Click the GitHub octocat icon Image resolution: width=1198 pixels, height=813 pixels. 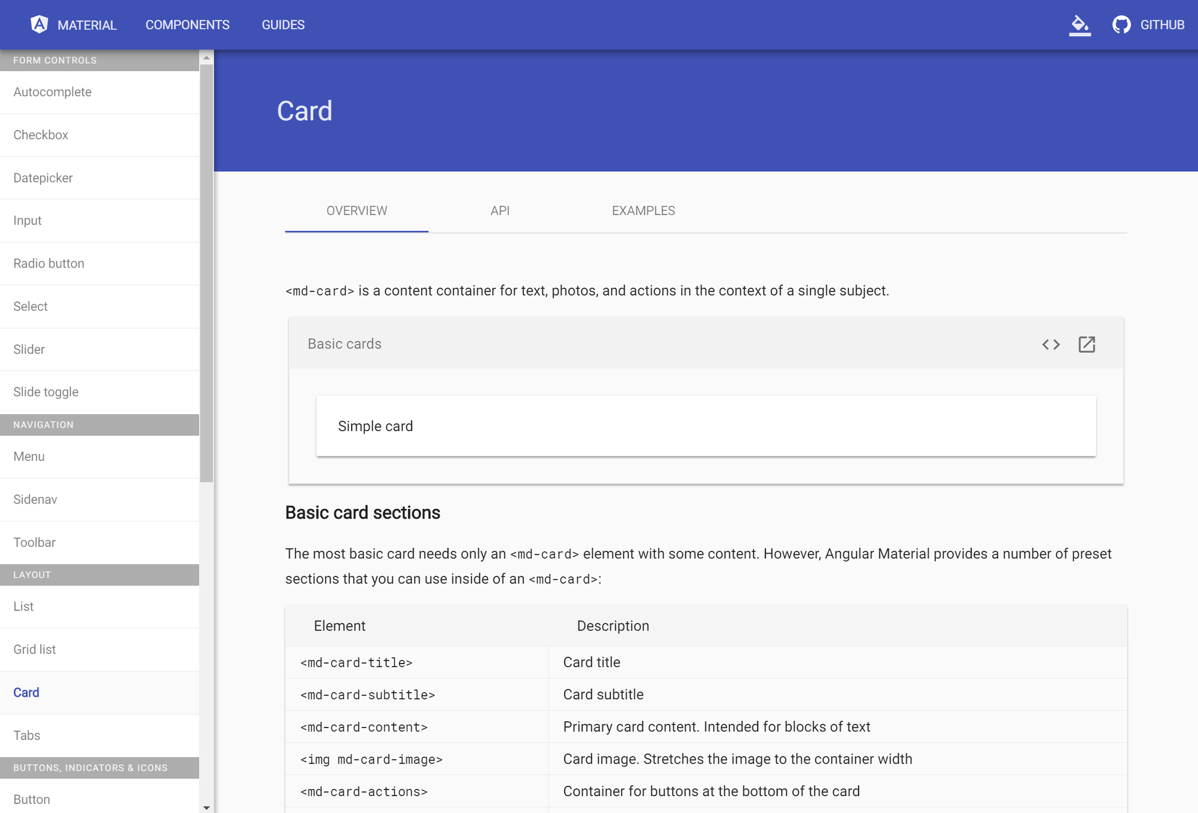coord(1121,25)
